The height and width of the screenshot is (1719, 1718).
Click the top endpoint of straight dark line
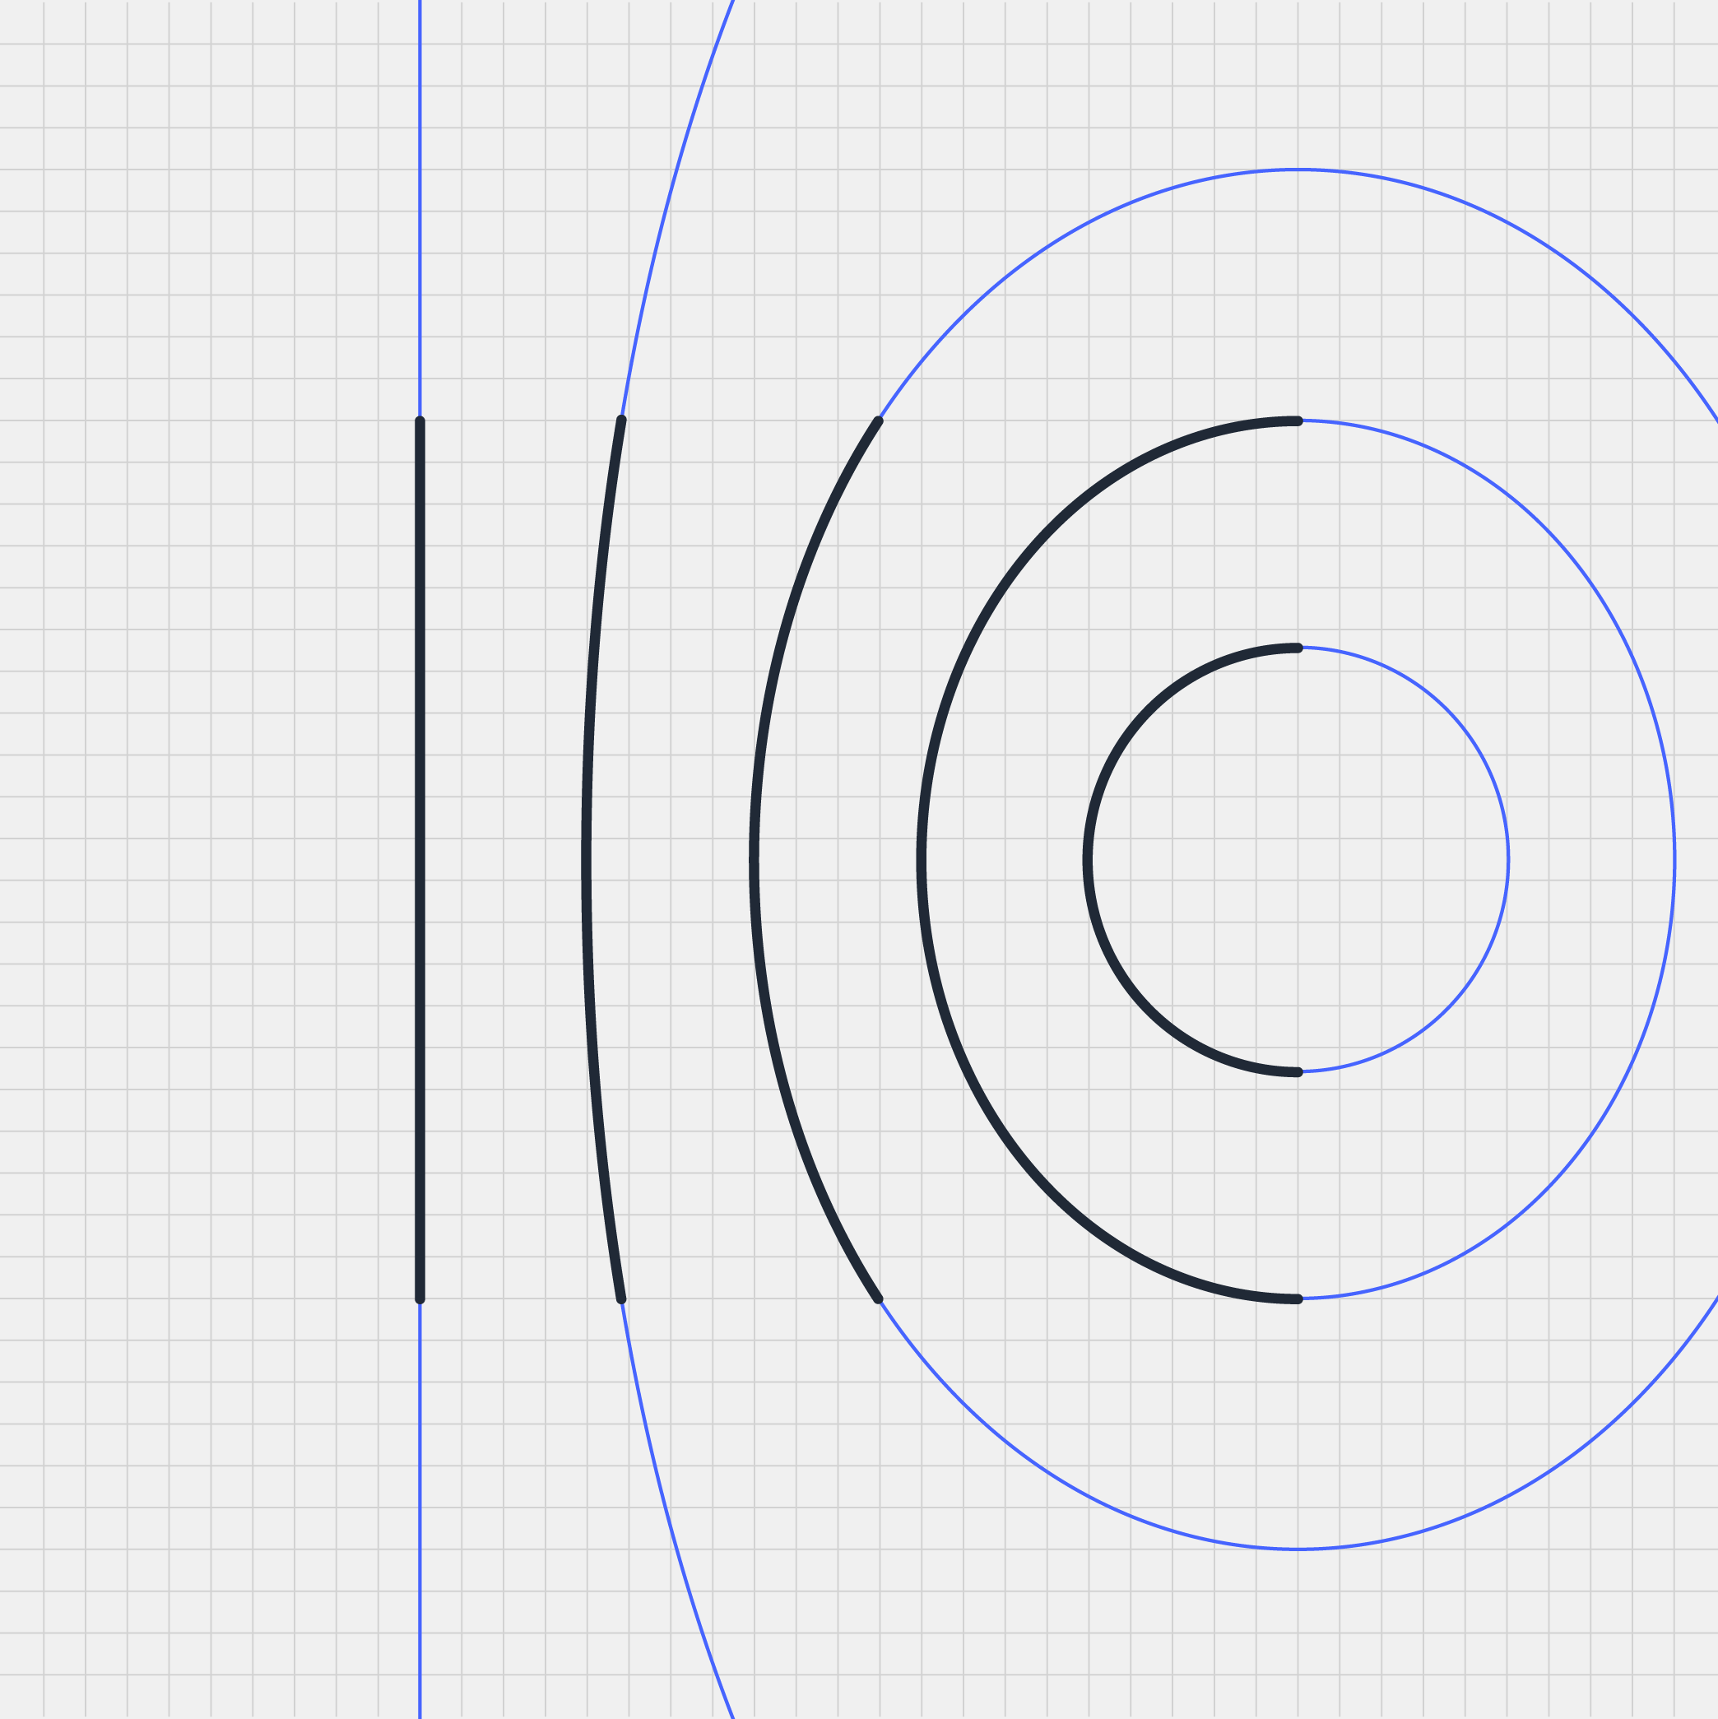pyautogui.click(x=420, y=420)
